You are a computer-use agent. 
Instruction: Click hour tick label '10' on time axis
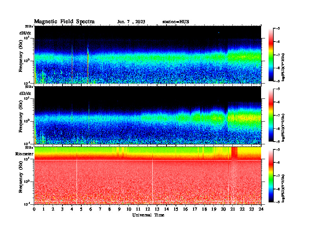point(129,209)
